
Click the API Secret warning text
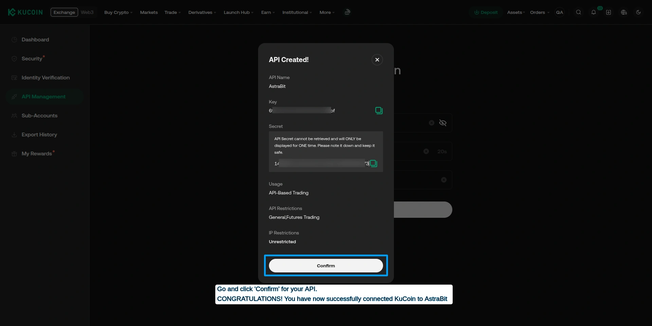coord(325,146)
